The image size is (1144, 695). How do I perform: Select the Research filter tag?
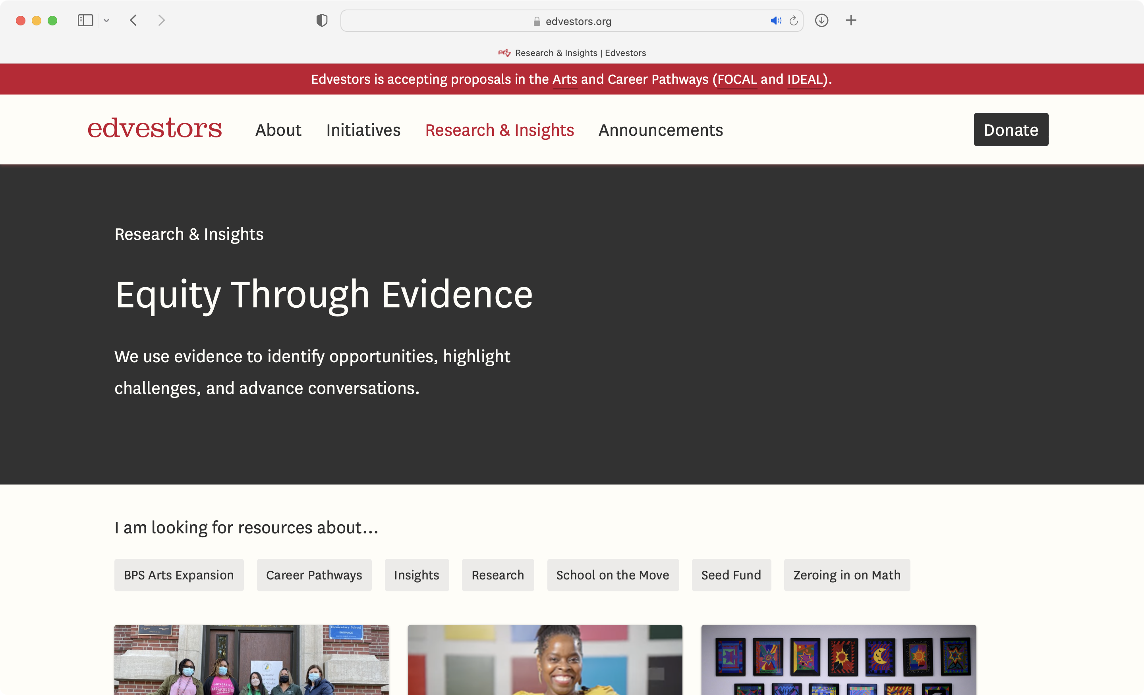tap(498, 575)
